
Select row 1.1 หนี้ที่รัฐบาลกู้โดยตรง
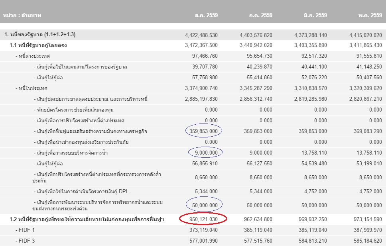click(x=193, y=45)
